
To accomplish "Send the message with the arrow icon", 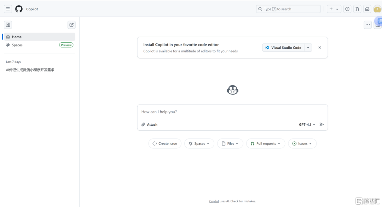I will [x=322, y=124].
